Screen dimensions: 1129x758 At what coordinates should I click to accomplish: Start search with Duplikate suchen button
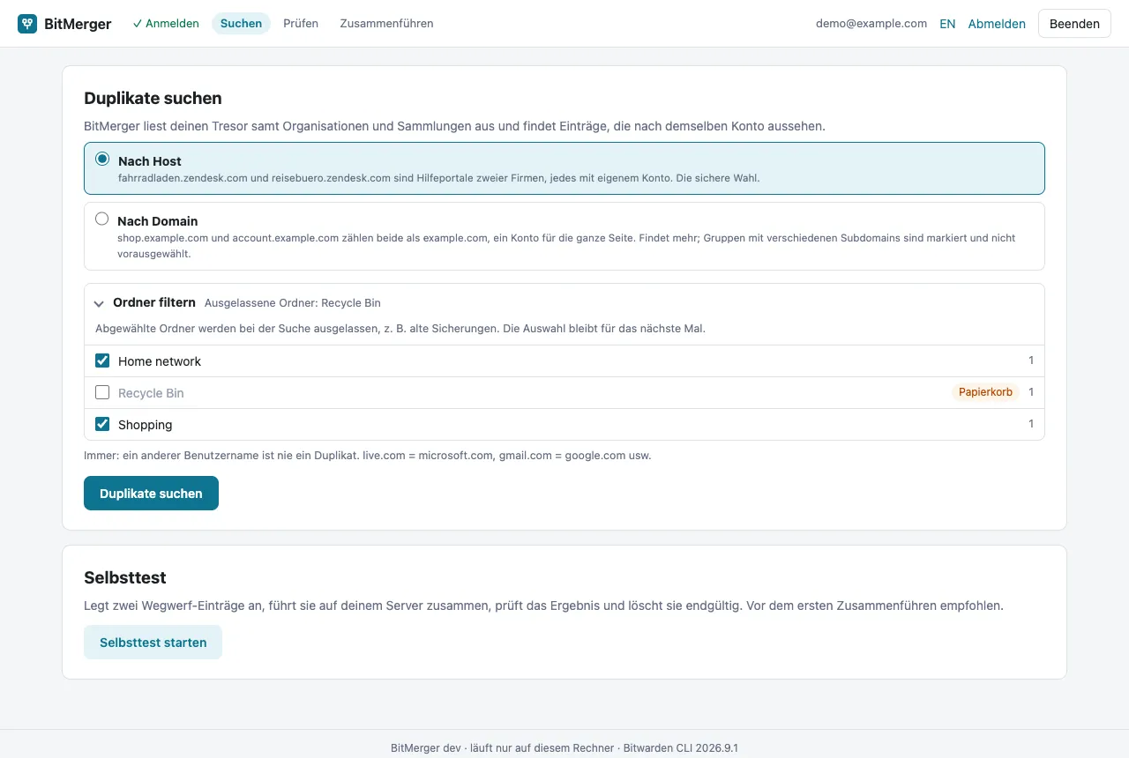click(151, 494)
